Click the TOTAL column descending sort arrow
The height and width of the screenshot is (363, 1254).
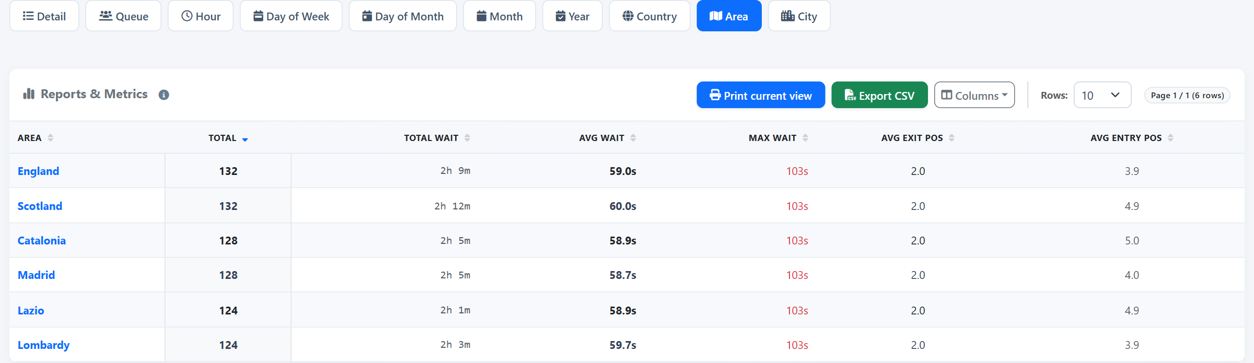coord(245,139)
